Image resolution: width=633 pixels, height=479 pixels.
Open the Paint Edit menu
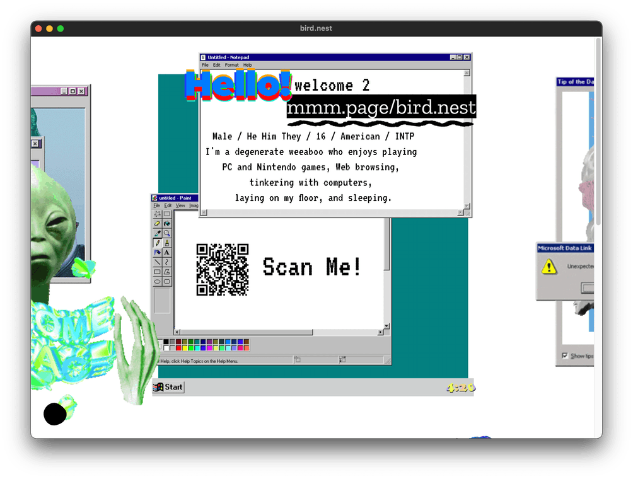click(168, 205)
